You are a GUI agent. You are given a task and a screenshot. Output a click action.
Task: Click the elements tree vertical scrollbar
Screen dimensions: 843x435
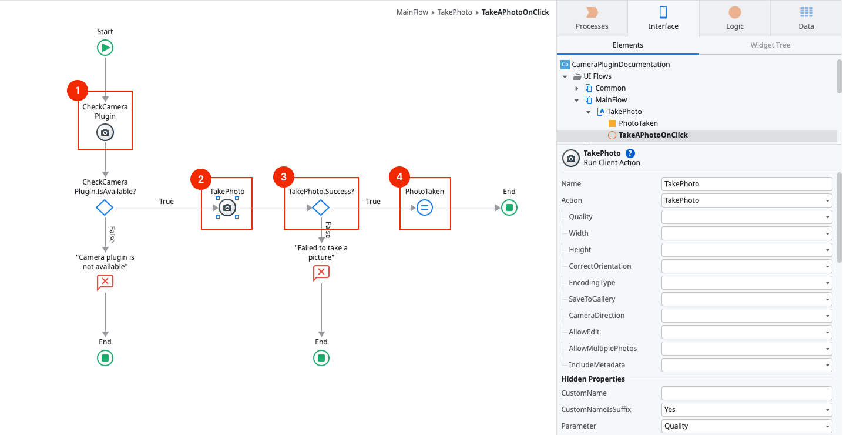pos(839,76)
